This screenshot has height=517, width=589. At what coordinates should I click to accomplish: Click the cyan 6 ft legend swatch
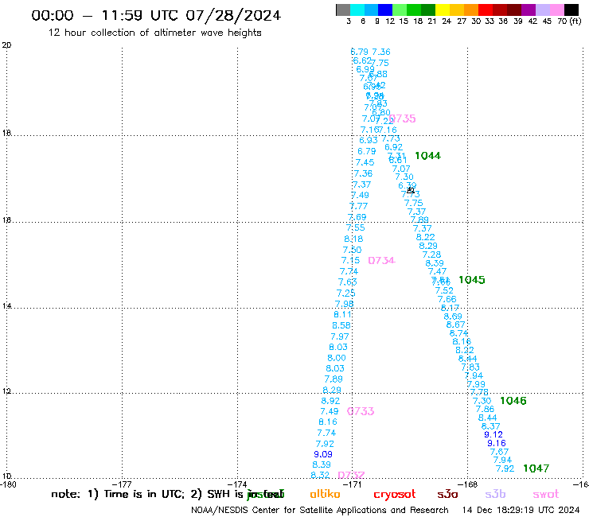point(357,10)
